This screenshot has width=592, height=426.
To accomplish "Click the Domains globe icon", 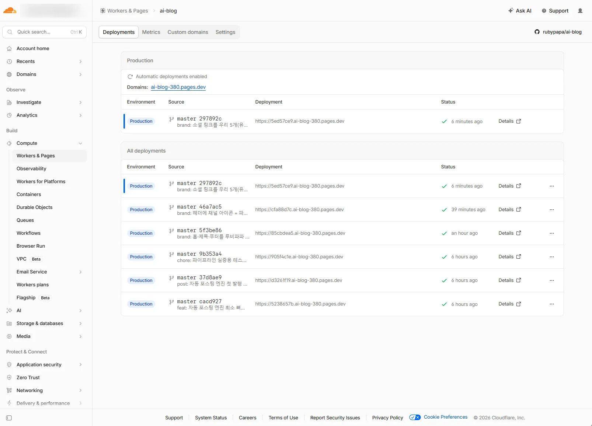I will coord(9,74).
